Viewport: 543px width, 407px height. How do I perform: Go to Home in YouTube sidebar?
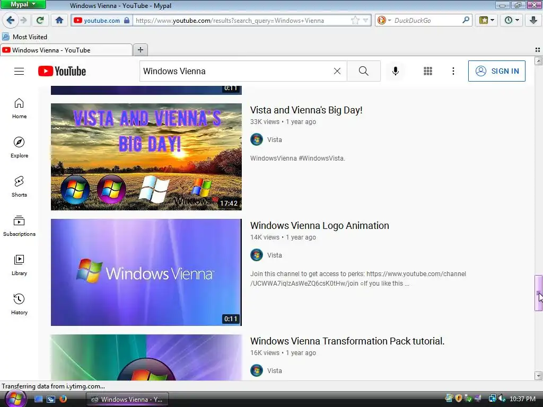coord(19,109)
